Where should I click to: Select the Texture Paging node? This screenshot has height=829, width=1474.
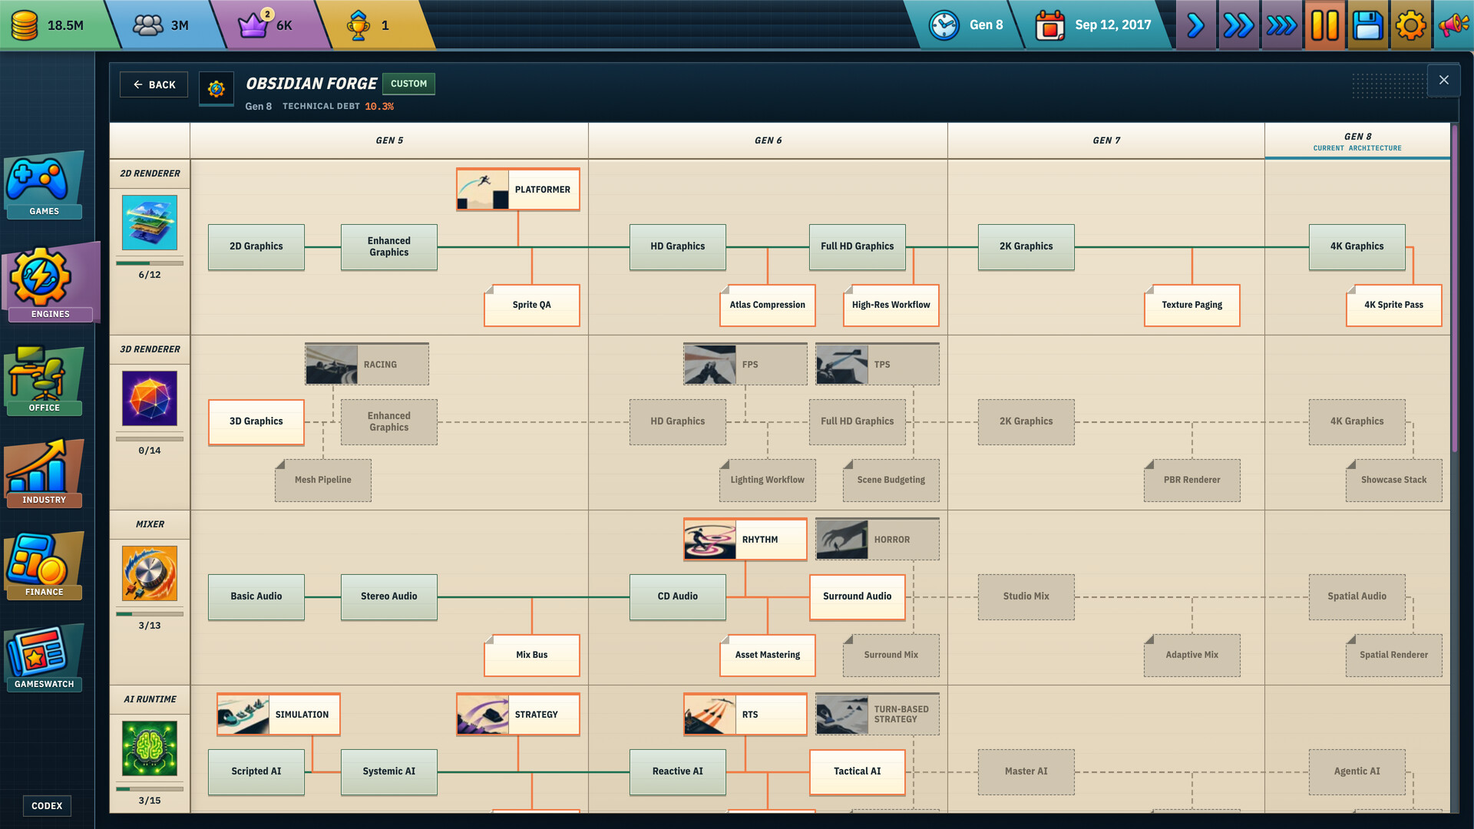pos(1192,306)
